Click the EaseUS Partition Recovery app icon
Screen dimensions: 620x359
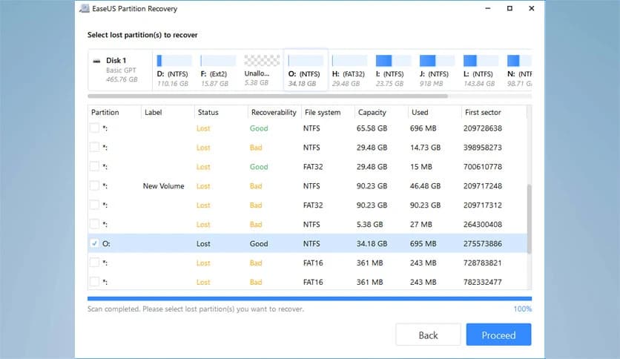click(84, 8)
